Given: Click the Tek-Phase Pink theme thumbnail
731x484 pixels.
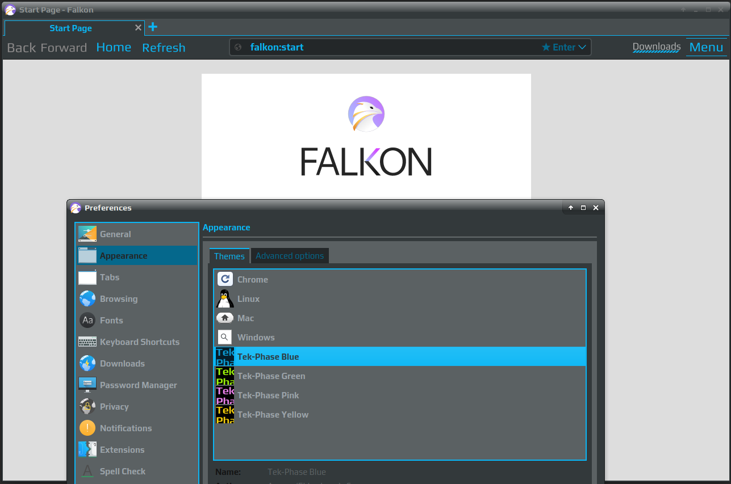Looking at the screenshot, I should click(x=225, y=395).
